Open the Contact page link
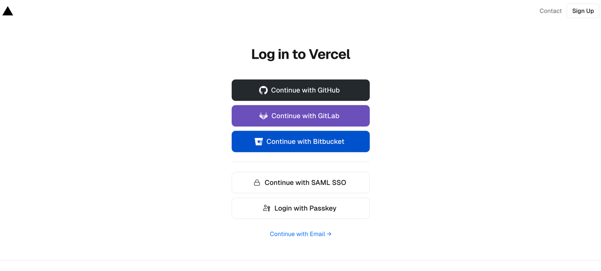 tap(550, 11)
